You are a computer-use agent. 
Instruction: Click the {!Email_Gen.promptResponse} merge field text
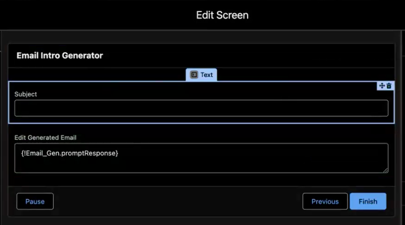point(70,154)
